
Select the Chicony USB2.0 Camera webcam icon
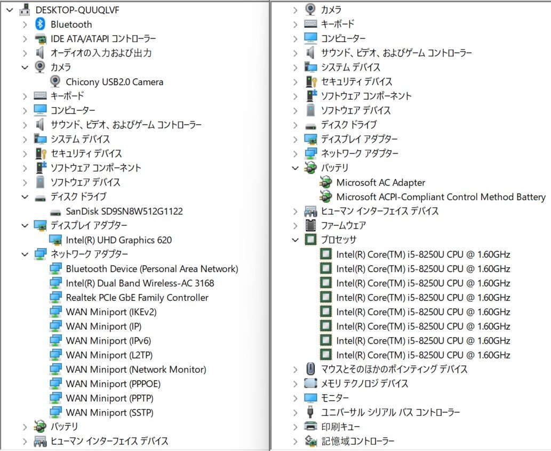click(x=55, y=81)
